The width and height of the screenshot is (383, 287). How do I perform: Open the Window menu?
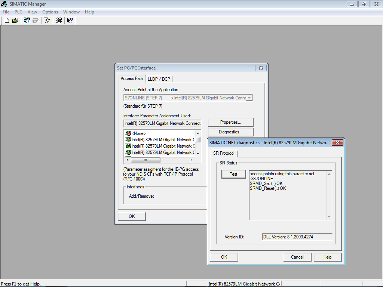tap(71, 12)
